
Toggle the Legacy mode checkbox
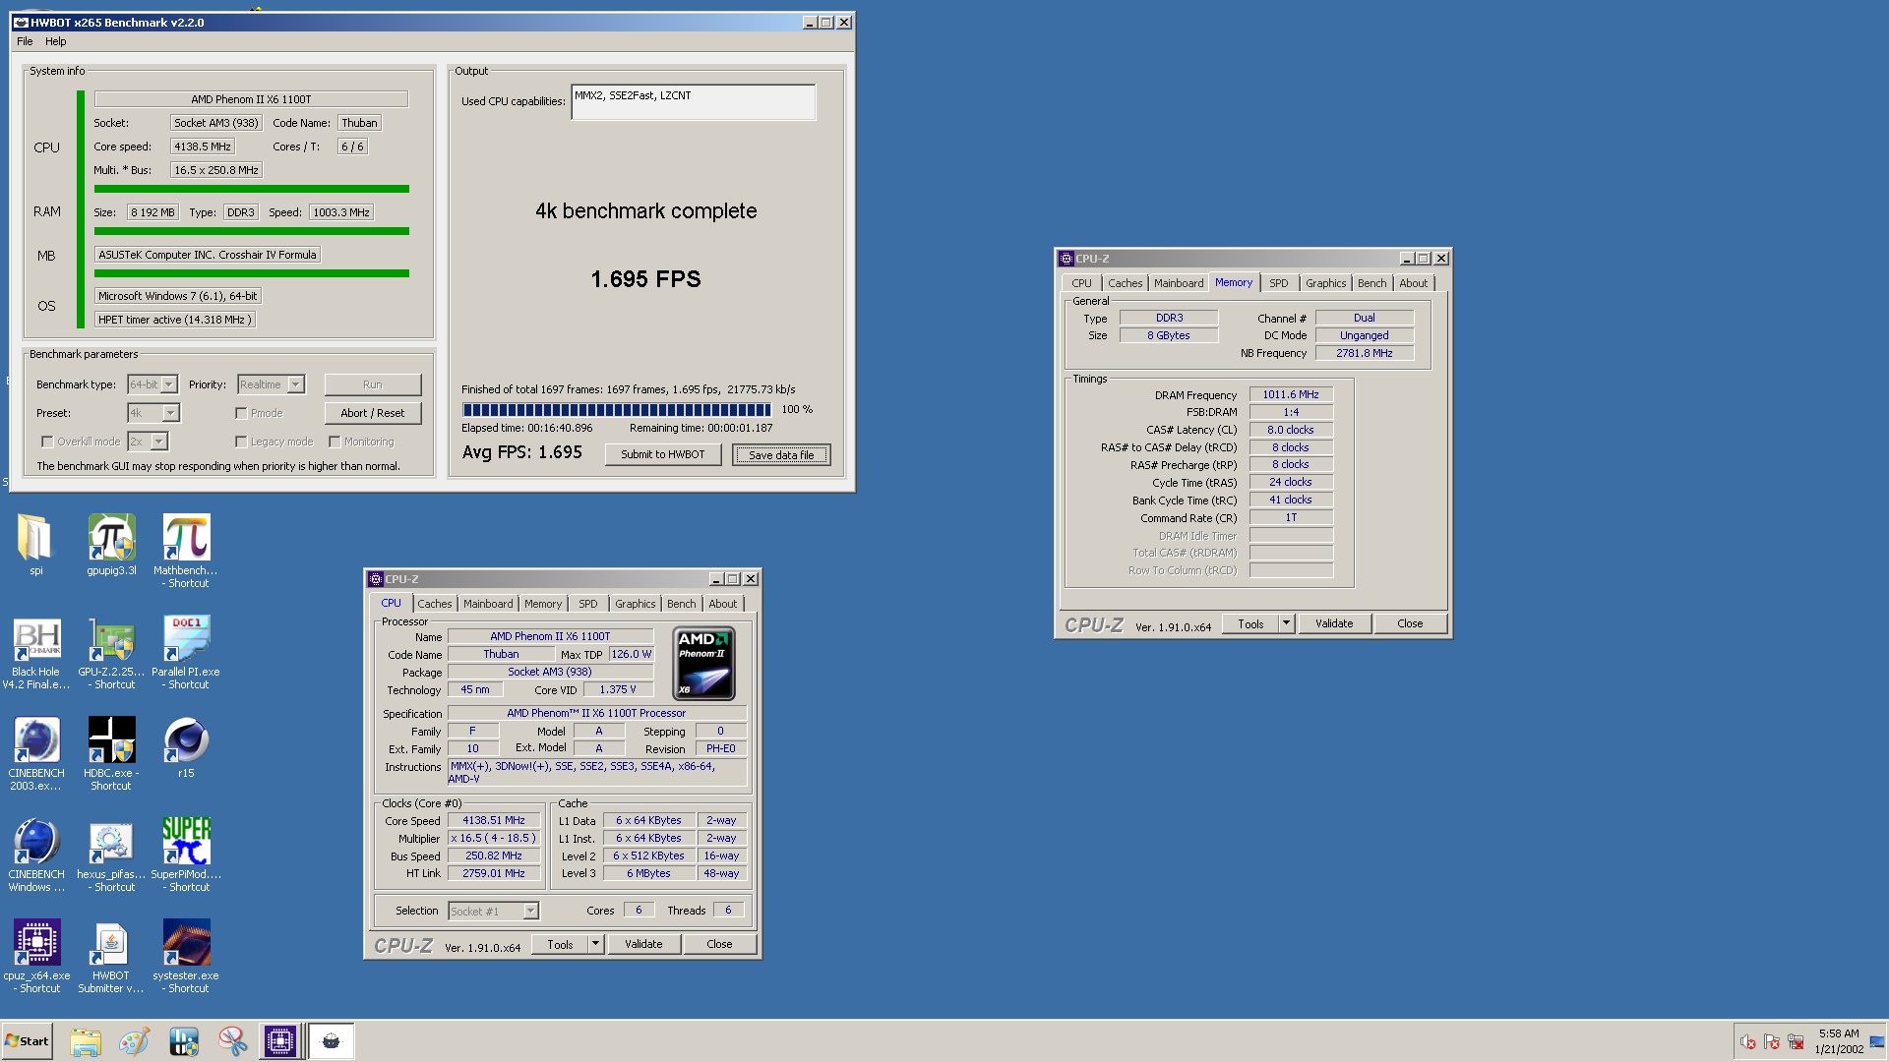(x=241, y=442)
